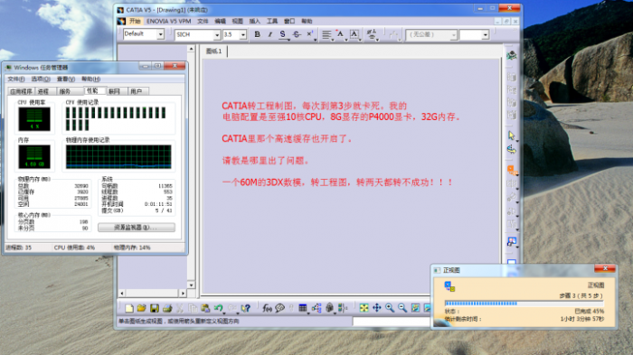This screenshot has height=355, width=633.
Task: Click the Open folder icon
Action: [x=141, y=308]
